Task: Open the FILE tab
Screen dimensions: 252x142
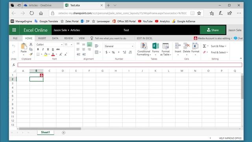Action: [x=15, y=38]
